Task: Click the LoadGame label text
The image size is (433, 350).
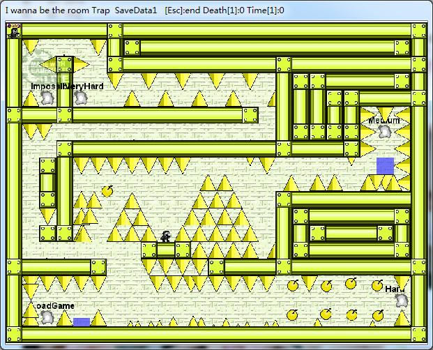Action: click(53, 305)
